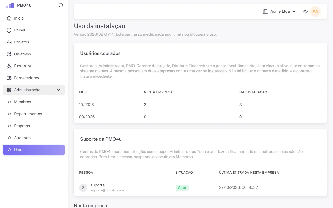Image resolution: width=333 pixels, height=208 pixels.
Task: Open the AA user avatar menu
Action: (315, 11)
